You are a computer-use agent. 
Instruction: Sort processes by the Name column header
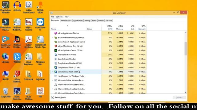68,27
